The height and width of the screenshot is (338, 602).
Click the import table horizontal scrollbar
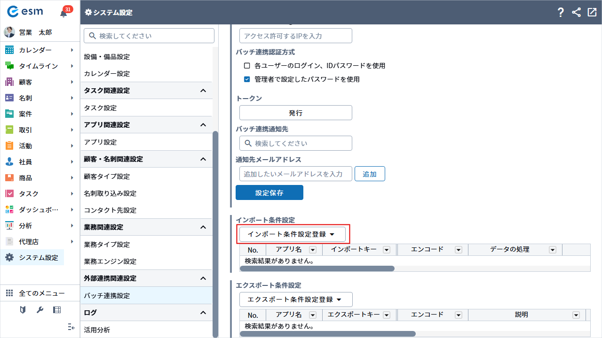[317, 269]
